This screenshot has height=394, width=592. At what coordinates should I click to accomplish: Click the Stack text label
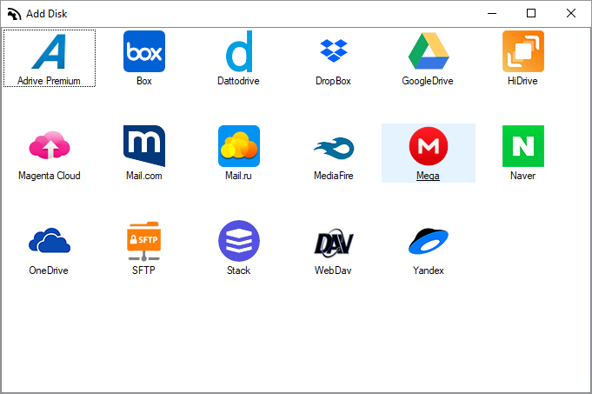238,270
